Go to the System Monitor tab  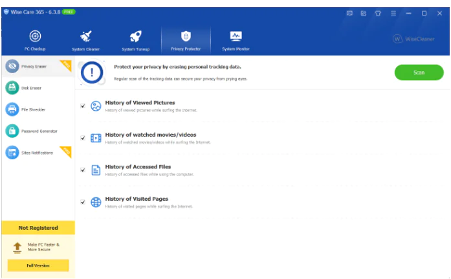click(x=236, y=40)
